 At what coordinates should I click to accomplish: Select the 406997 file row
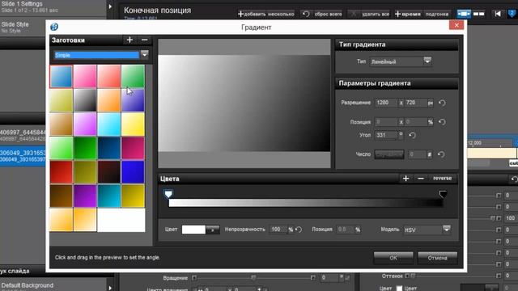coord(23,136)
